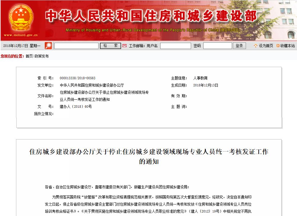Click the salutation line starting 各省、自治区
Image resolution: width=297 pixels, height=216 pixels.
pyautogui.click(x=117, y=187)
